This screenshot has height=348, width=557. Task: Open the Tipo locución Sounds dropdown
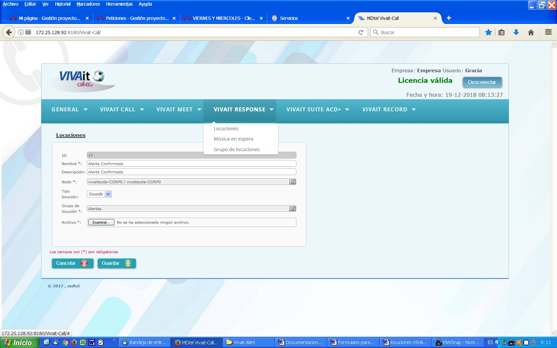(x=99, y=194)
